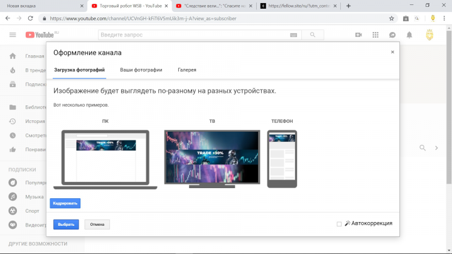Screen dimensions: 452x254
Task: Switch to the Новая вкладка browser tab
Action: 43,6
